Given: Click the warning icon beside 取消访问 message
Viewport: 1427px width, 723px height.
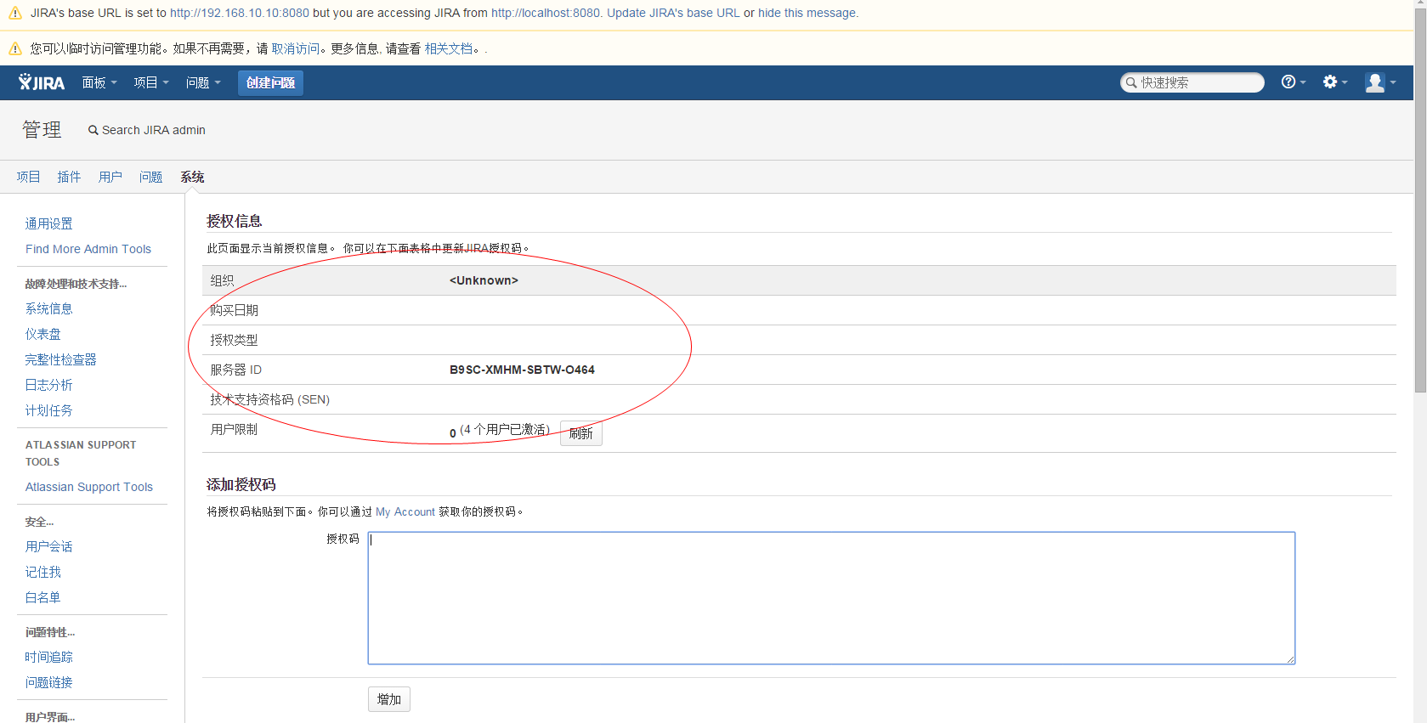Looking at the screenshot, I should 14,48.
